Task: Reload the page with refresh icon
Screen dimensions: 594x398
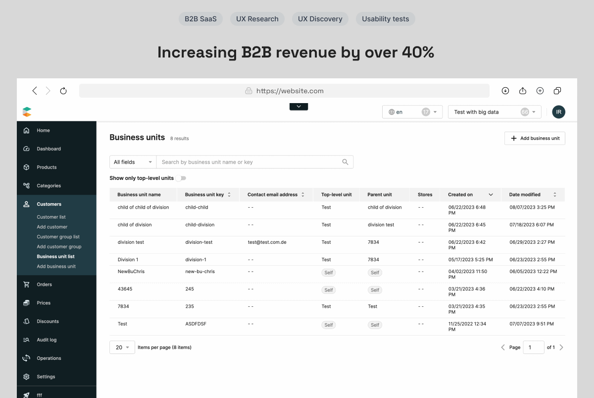Action: point(63,91)
